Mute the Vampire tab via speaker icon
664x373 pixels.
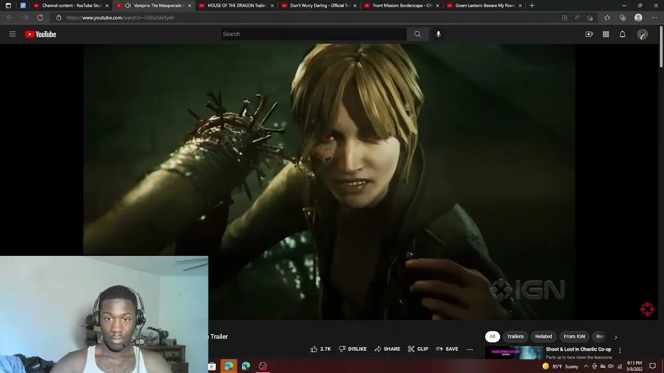pyautogui.click(x=128, y=6)
